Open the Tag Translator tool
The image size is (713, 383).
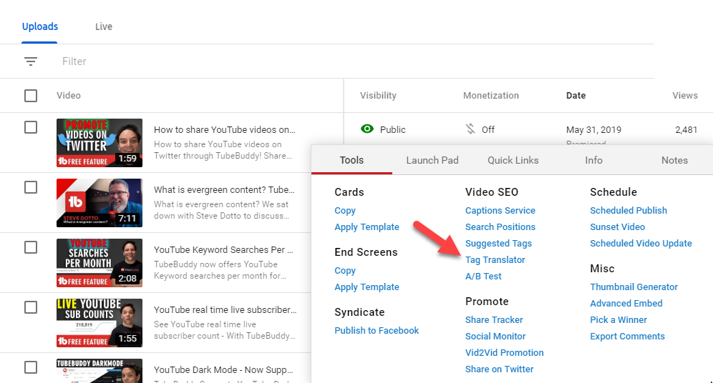pos(495,260)
